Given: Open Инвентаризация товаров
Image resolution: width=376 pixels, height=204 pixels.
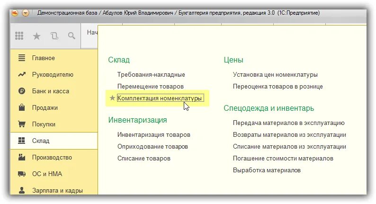Looking at the screenshot, I should 154,135.
